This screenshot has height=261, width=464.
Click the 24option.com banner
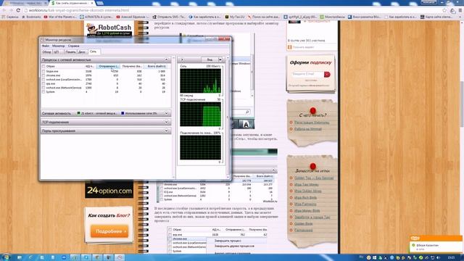click(109, 190)
